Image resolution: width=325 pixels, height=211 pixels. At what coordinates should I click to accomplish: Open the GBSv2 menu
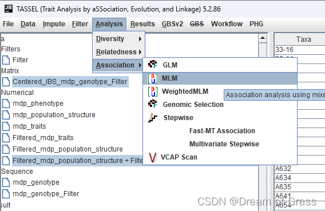pyautogui.click(x=172, y=24)
